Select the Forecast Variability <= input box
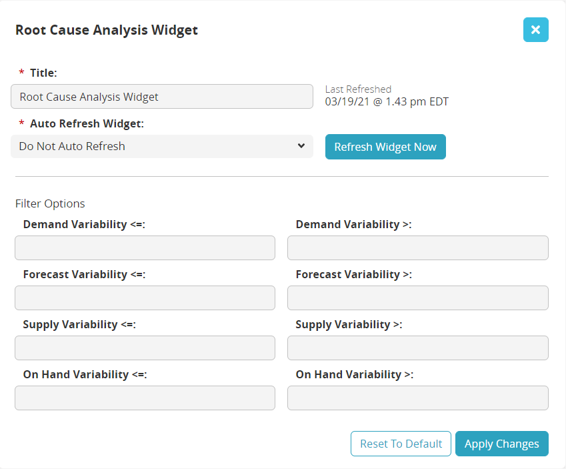The image size is (566, 469). [145, 298]
